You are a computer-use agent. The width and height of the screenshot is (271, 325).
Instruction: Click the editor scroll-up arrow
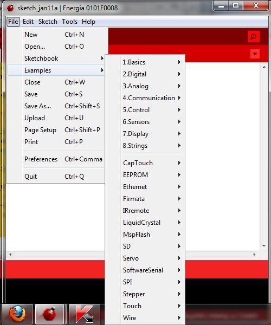click(x=264, y=67)
